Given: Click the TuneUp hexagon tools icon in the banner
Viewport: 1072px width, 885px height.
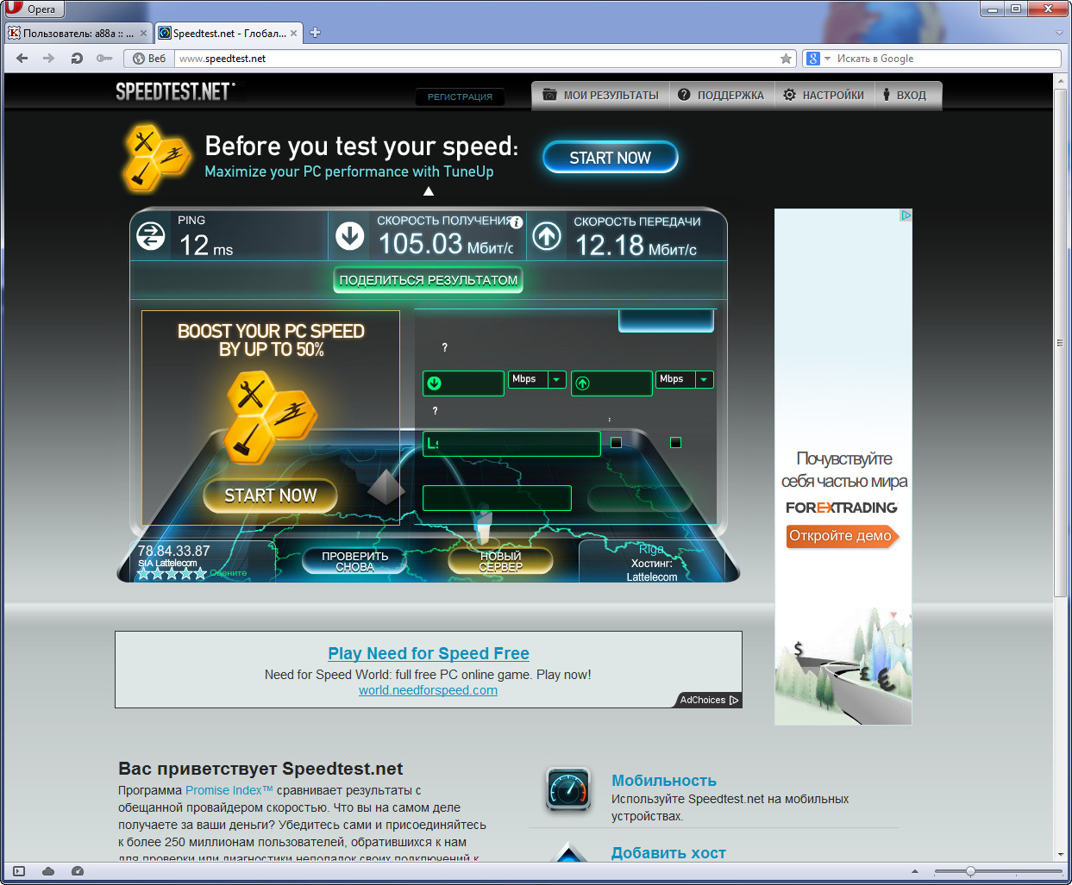Looking at the screenshot, I should click(x=156, y=157).
